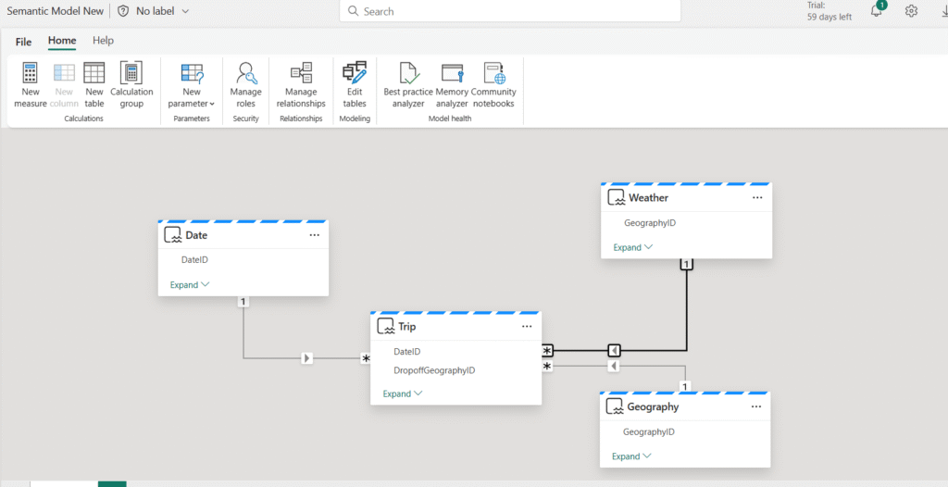The width and height of the screenshot is (948, 487).
Task: Open the No label sensitivity dropdown
Action: click(153, 11)
